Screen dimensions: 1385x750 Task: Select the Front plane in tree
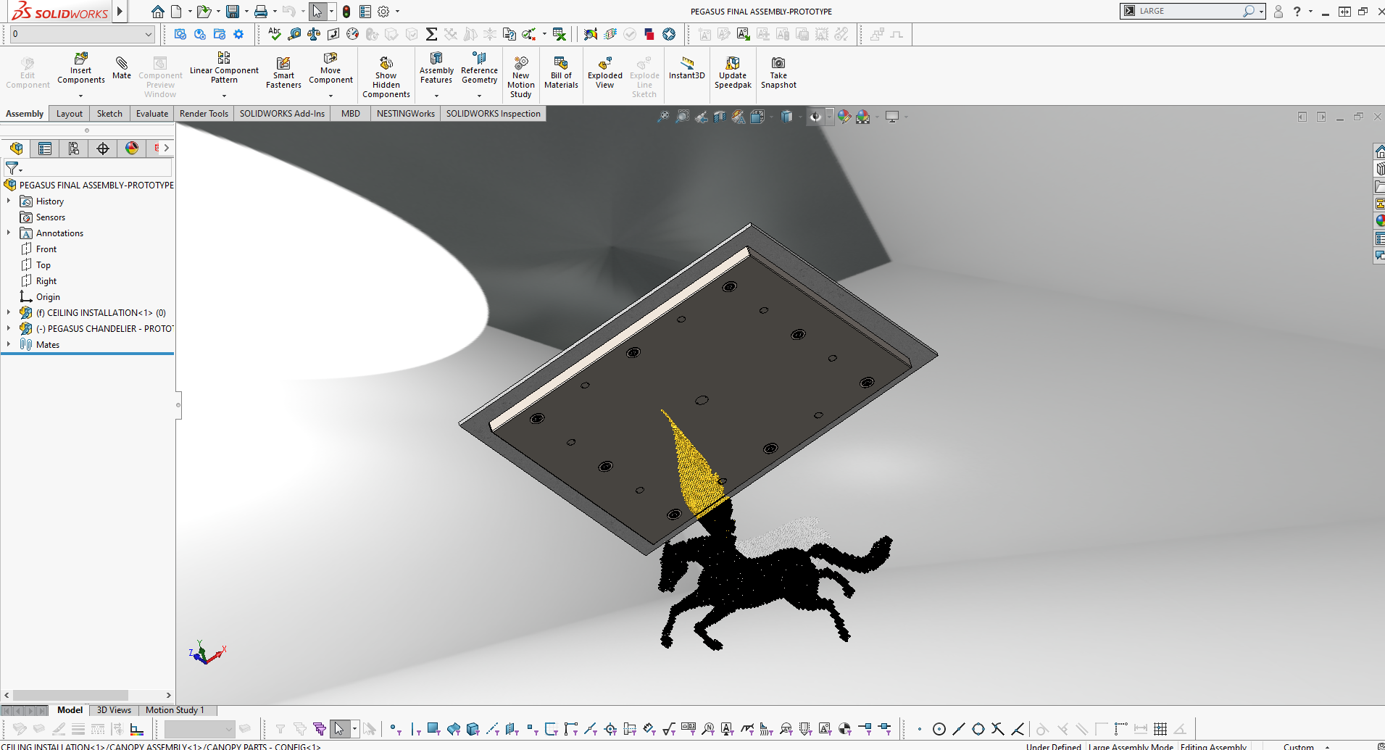46,249
